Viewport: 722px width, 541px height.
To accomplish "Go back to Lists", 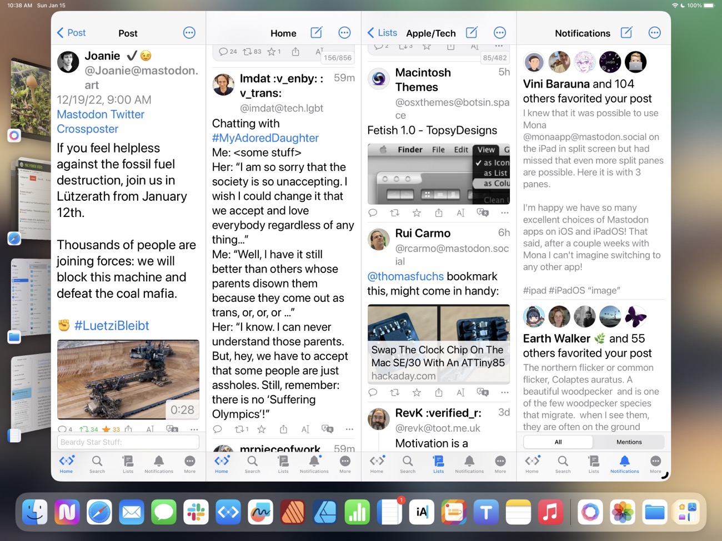I will (x=382, y=33).
